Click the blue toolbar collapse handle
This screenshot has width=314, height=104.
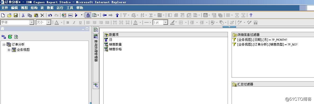[x=229, y=27]
